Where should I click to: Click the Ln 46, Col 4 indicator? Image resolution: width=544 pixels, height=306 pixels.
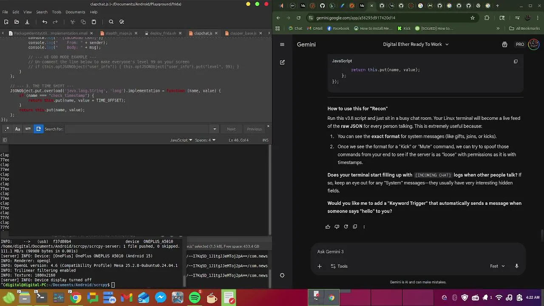(x=238, y=140)
